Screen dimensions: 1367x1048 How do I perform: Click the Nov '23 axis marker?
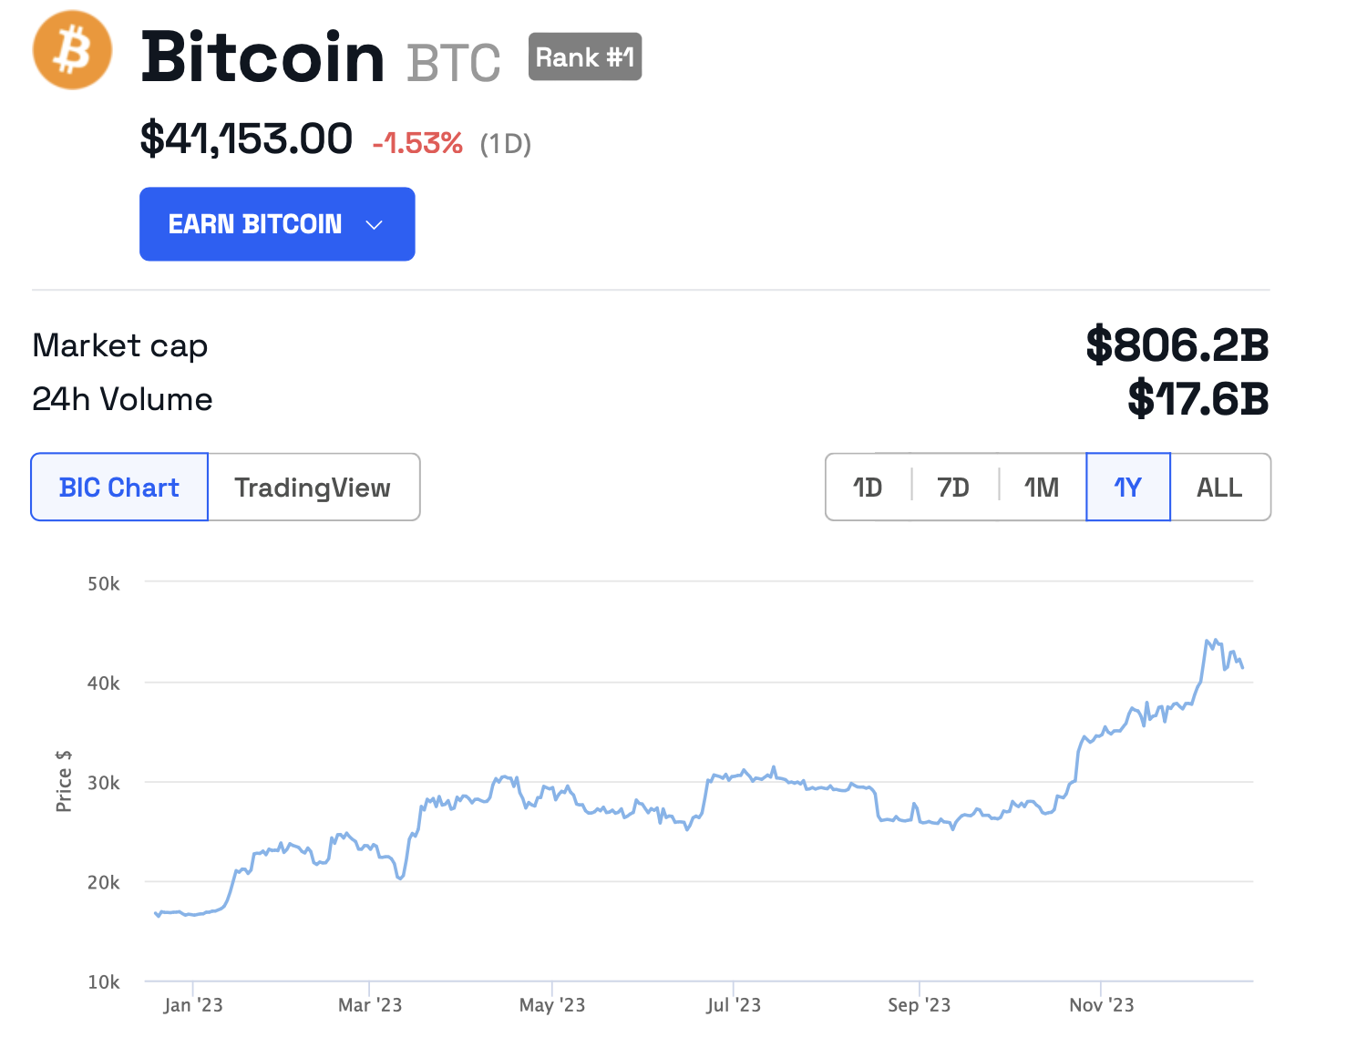tap(1101, 1004)
